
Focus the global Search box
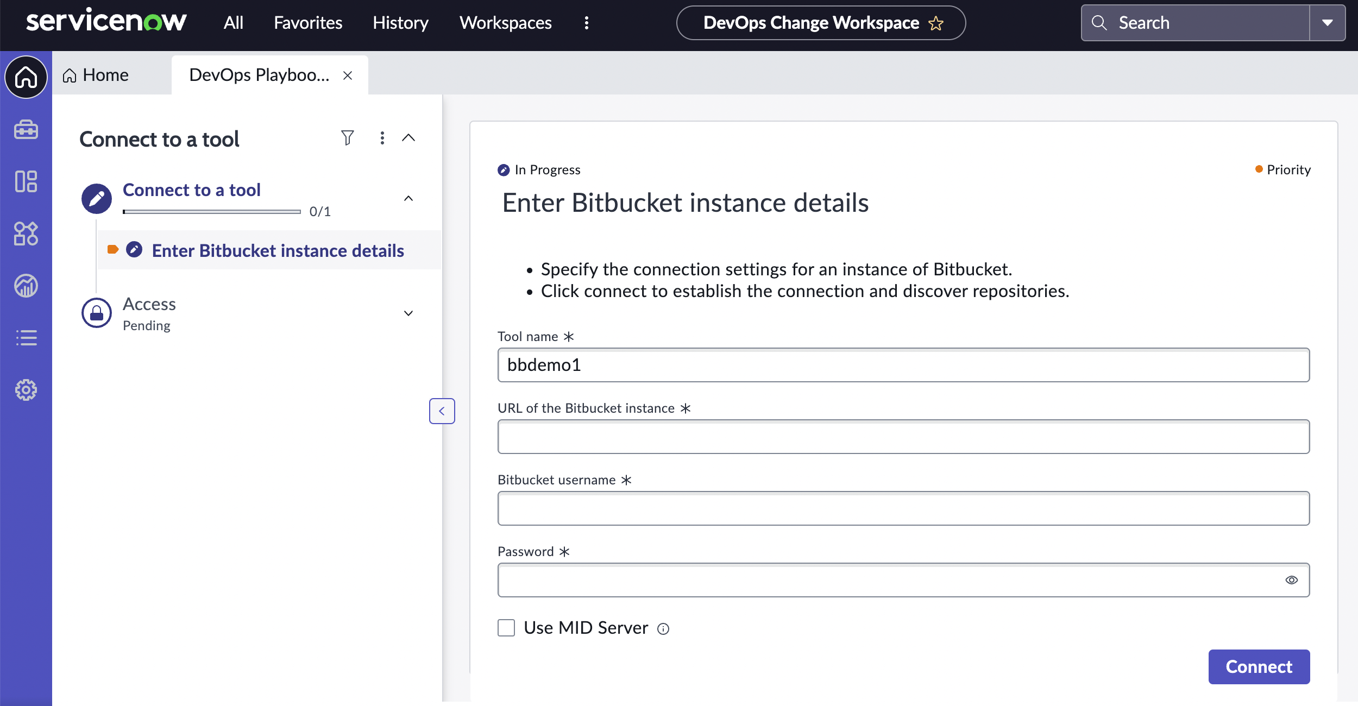click(1195, 23)
